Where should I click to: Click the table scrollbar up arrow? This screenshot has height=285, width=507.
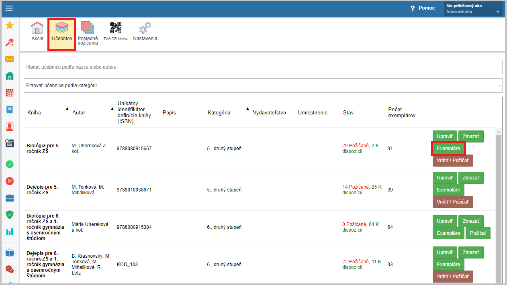point(499,131)
